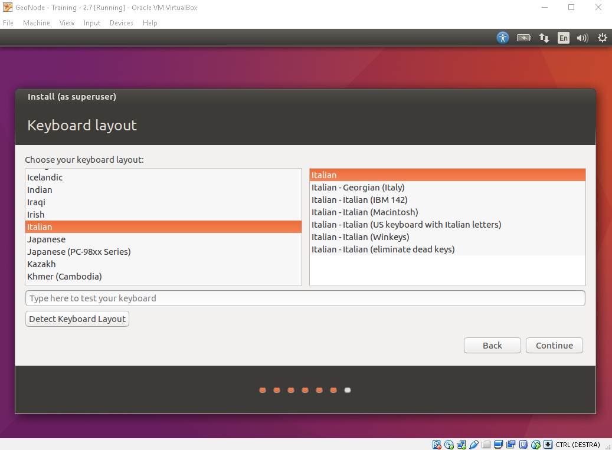Click the VirtualBox optical disc status icon
The height and width of the screenshot is (450, 612).
(x=449, y=445)
